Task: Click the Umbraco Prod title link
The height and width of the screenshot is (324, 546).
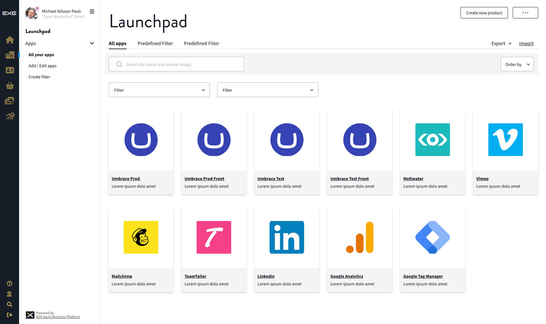Action: 126,179
